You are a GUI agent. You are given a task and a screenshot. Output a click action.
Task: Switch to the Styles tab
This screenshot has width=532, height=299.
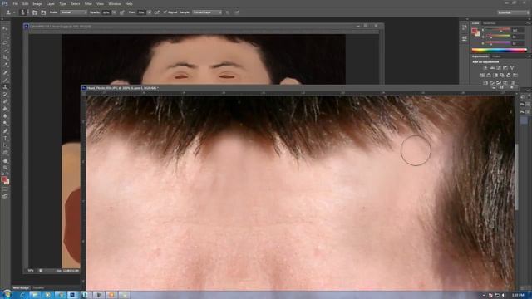(x=496, y=56)
